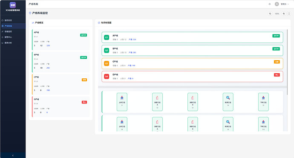Click the orange alarm badge on overview C产线
Image resolution: width=294 pixels, height=158 pixels.
point(84,80)
